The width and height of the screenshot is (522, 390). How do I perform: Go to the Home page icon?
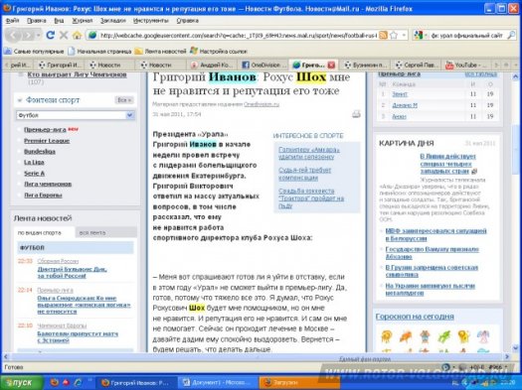pos(77,35)
